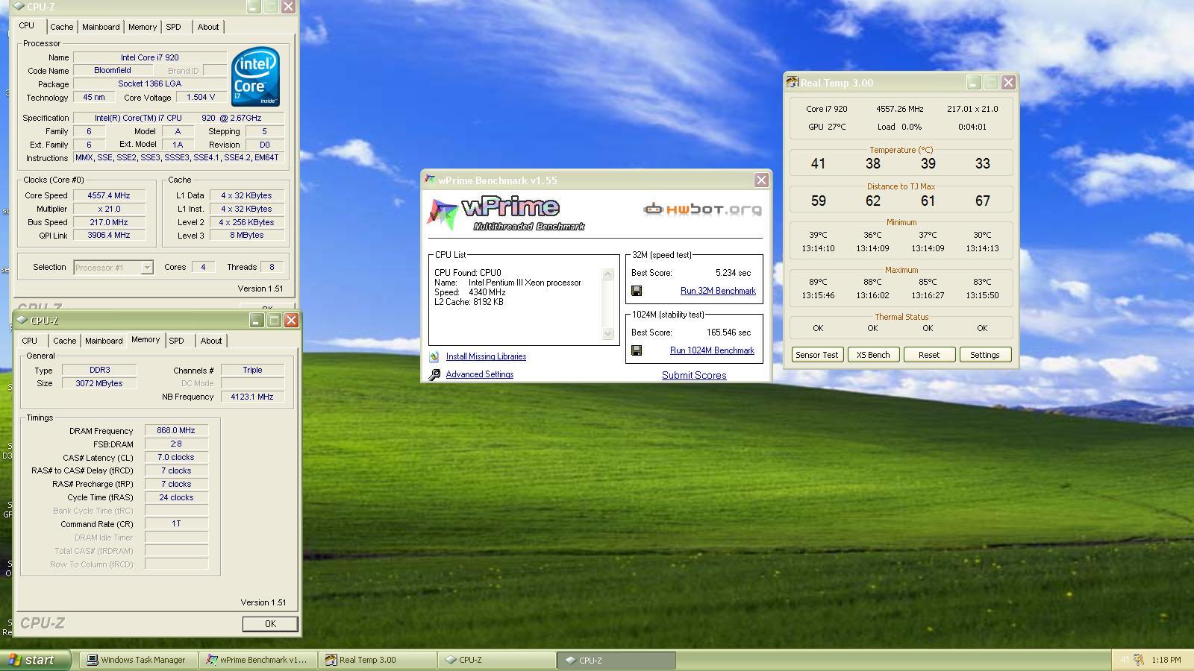Open the About tab in top CPU-Z window
Screen dimensions: 1194x671
[x=208, y=27]
